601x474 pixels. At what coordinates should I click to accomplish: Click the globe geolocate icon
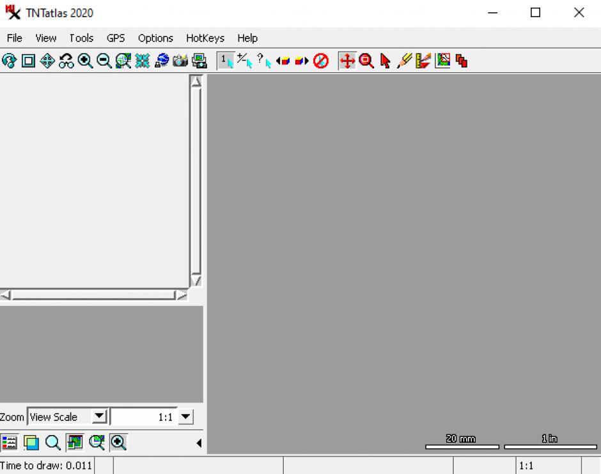(x=162, y=61)
